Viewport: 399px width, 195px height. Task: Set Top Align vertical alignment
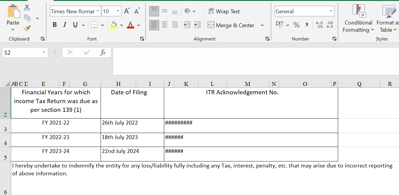(x=154, y=11)
